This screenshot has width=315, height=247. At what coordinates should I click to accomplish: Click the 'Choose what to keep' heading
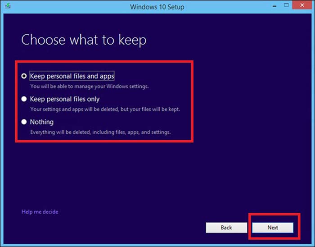coord(84,40)
